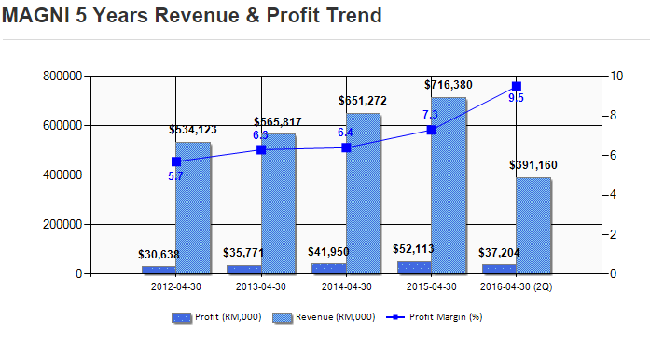
Task: Click the 2015-04-30 revenue bar
Action: pos(449,186)
